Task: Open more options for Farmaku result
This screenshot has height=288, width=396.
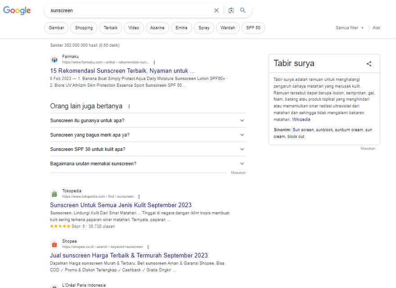Action: 154,62
